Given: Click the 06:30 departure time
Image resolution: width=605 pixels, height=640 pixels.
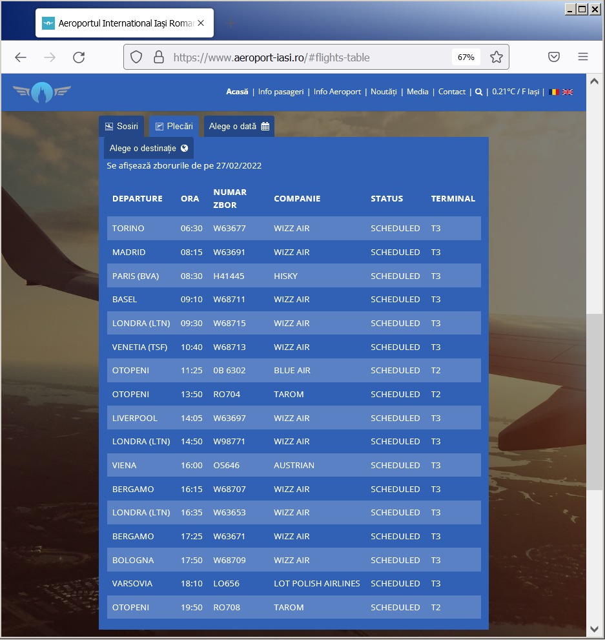Looking at the screenshot, I should (191, 228).
